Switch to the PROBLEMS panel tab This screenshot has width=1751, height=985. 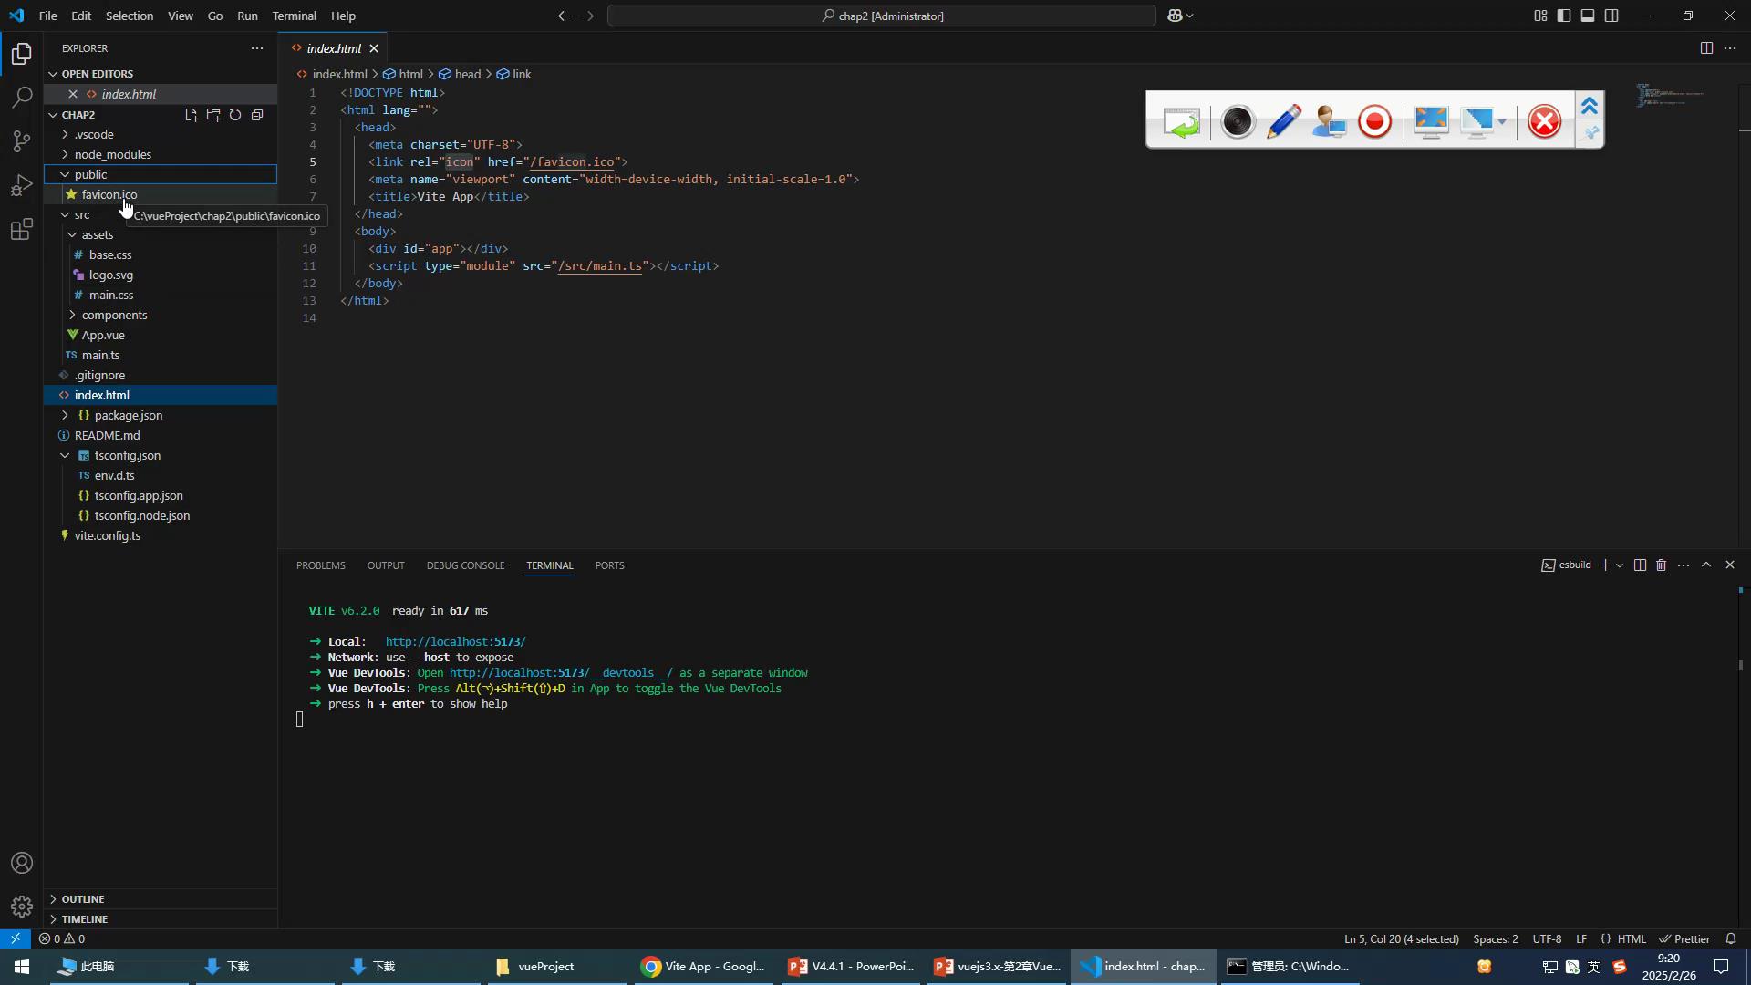click(320, 565)
